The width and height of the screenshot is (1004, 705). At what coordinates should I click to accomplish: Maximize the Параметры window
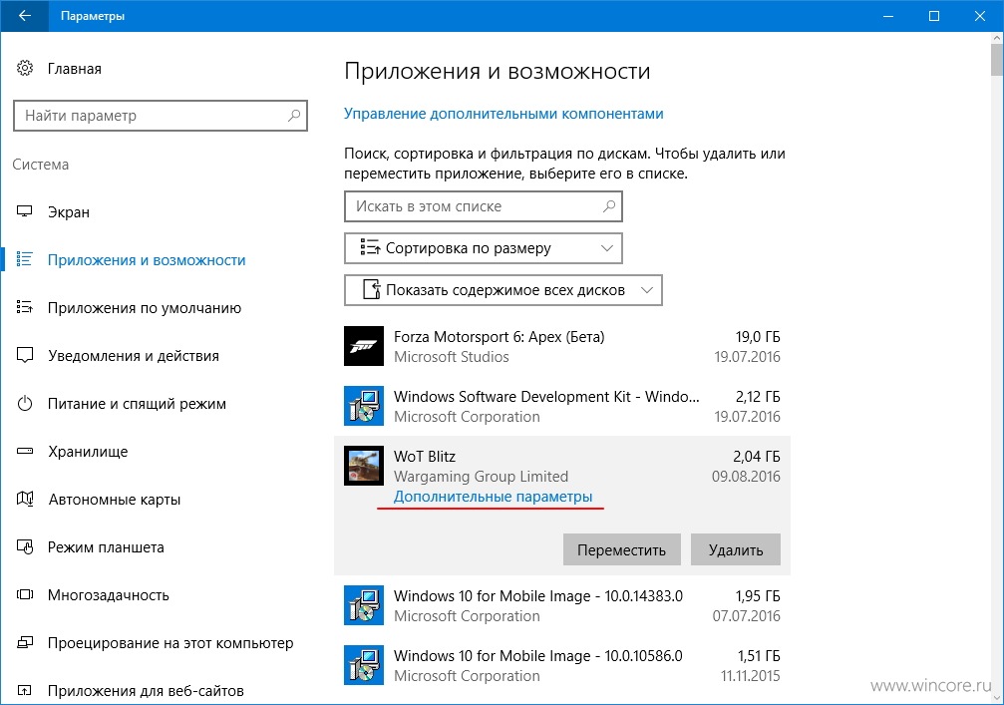coord(934,16)
